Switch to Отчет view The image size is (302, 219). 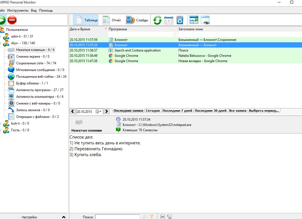coord(112,20)
